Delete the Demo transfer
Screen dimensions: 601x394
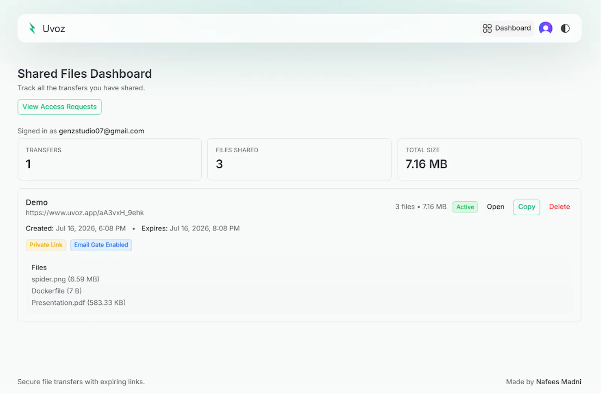tap(559, 207)
